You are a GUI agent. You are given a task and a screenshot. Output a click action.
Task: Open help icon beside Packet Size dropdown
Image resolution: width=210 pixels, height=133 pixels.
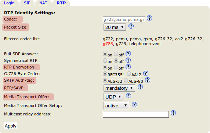click(131, 26)
